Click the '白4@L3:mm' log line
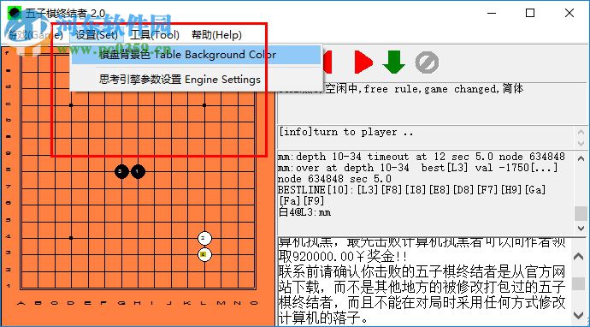Image resolution: width=590 pixels, height=327 pixels. 304,212
